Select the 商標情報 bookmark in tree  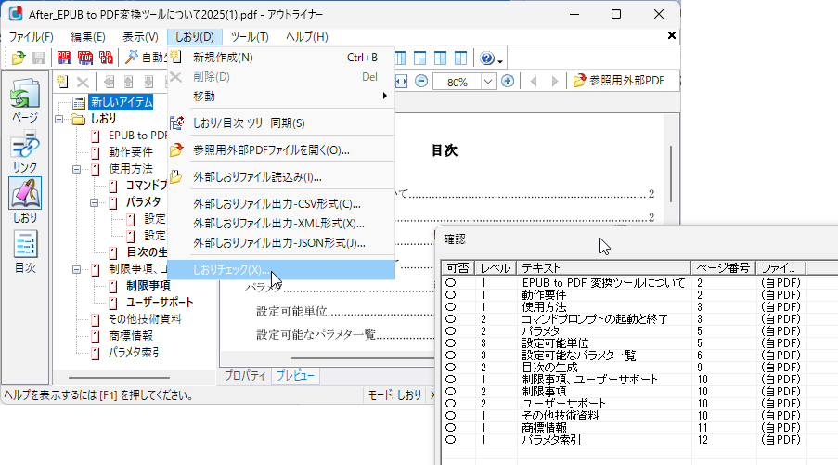(131, 336)
